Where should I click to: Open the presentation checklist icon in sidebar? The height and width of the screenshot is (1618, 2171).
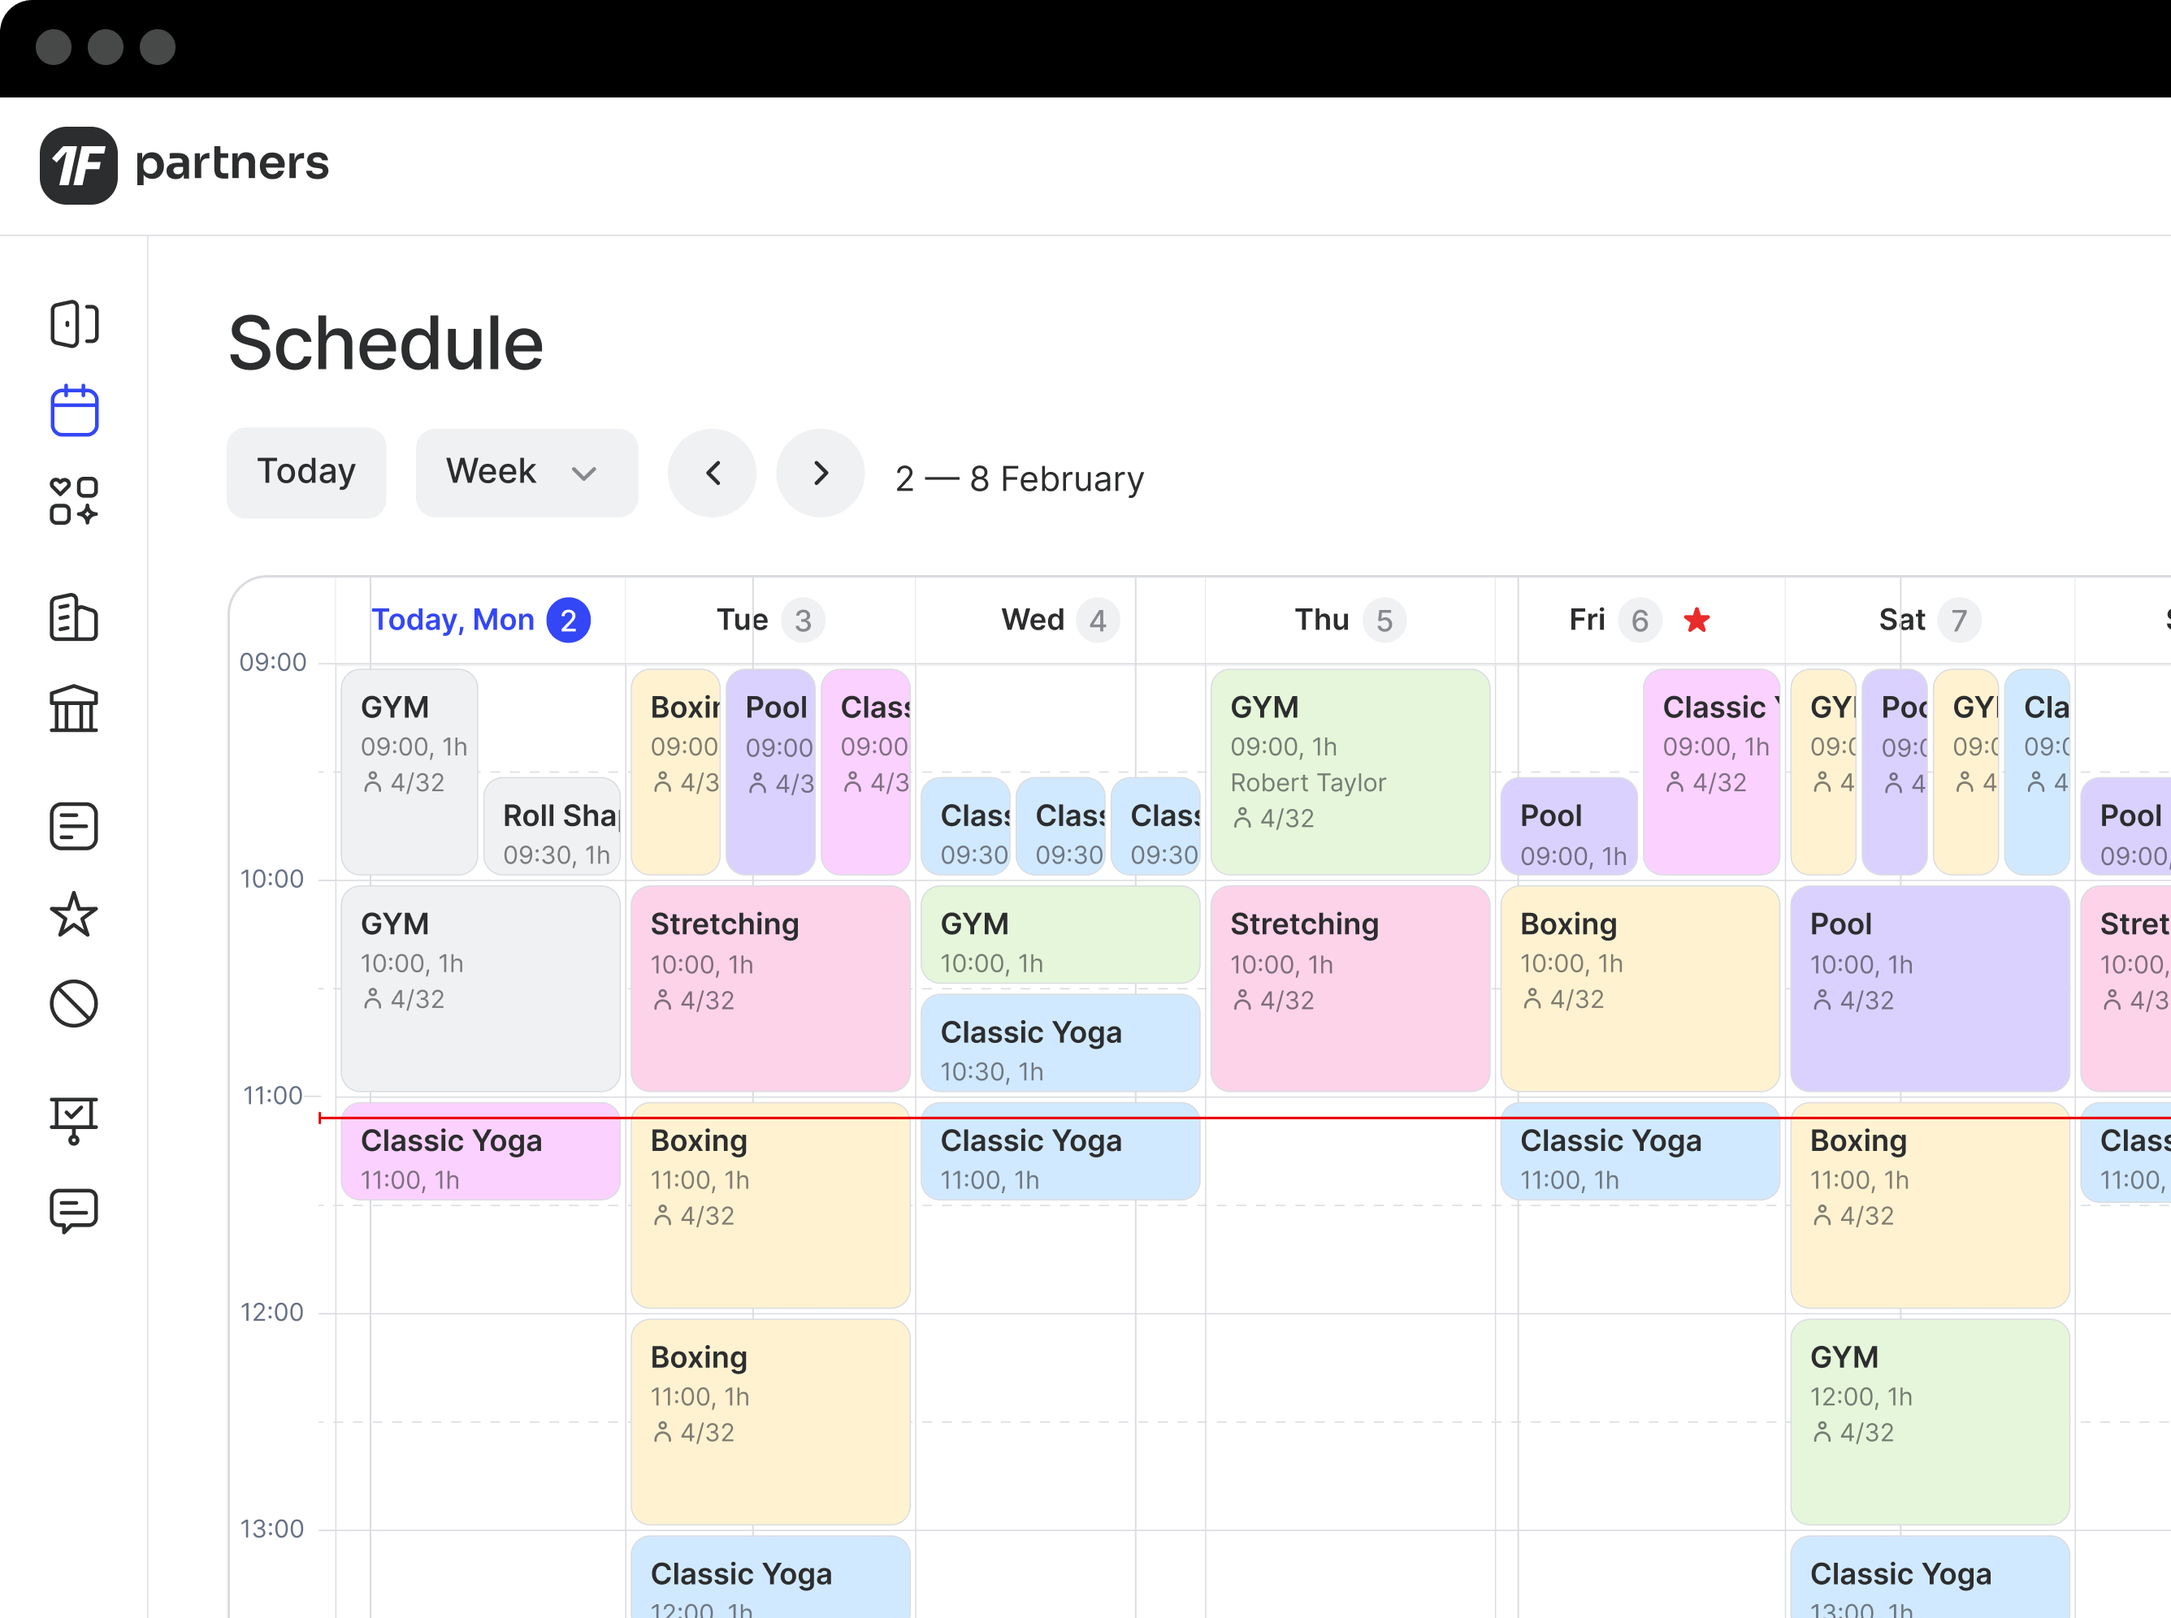pyautogui.click(x=73, y=1119)
